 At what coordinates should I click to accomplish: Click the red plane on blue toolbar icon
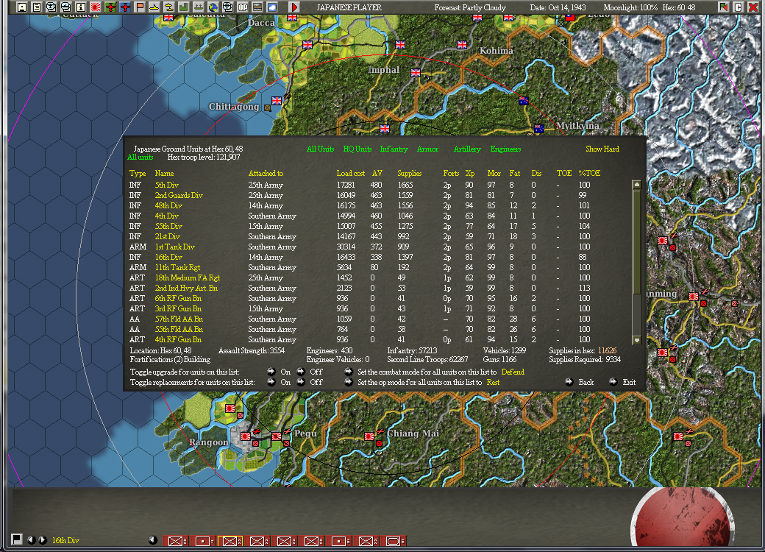tap(125, 7)
